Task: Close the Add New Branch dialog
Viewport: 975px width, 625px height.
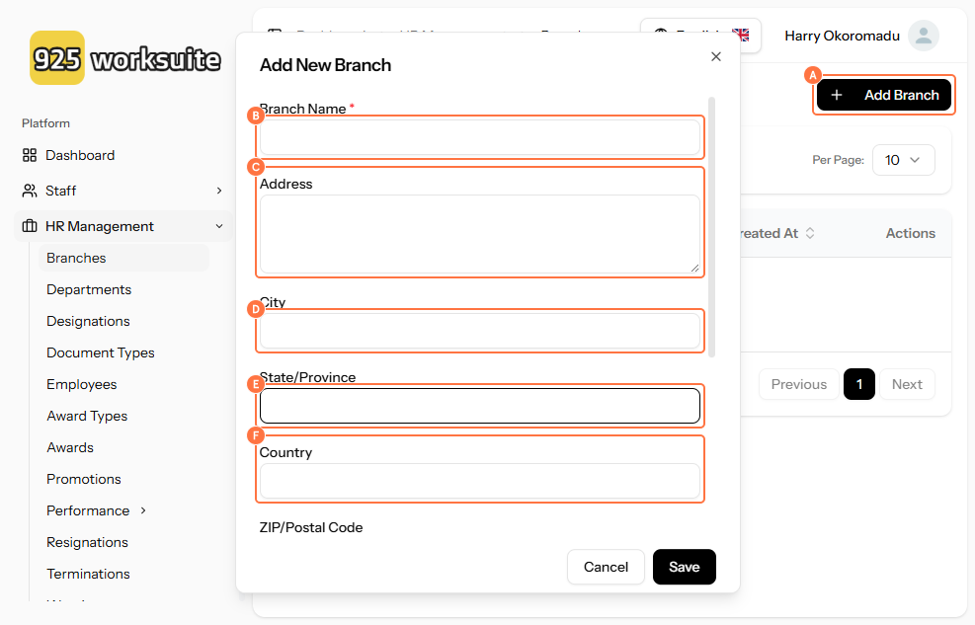Action: [x=716, y=57]
